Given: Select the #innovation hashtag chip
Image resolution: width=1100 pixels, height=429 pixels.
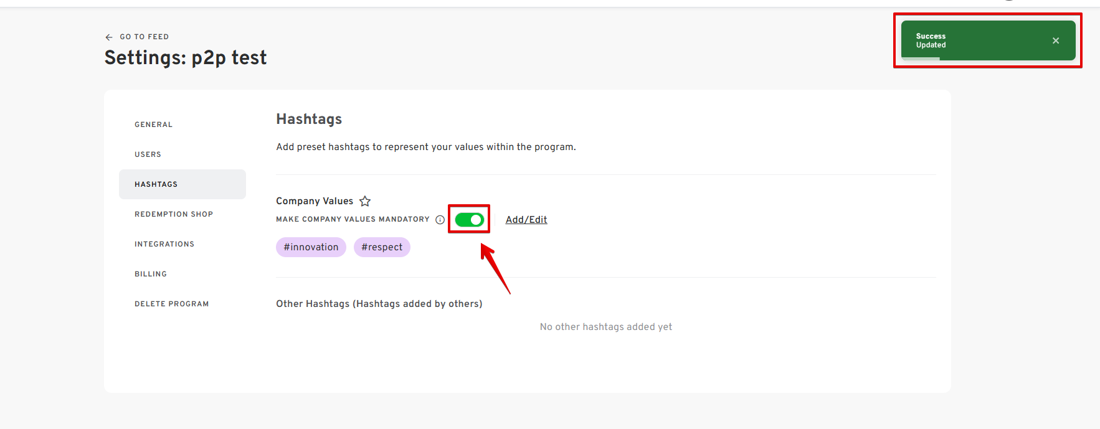Looking at the screenshot, I should point(311,247).
